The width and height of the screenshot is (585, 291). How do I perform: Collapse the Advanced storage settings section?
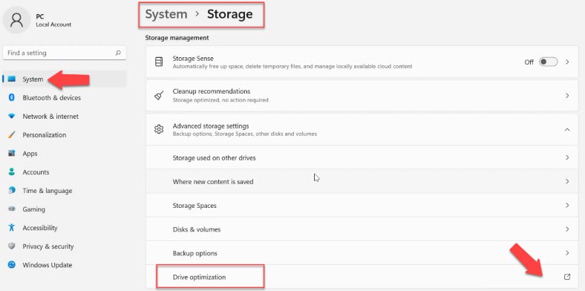pyautogui.click(x=567, y=129)
